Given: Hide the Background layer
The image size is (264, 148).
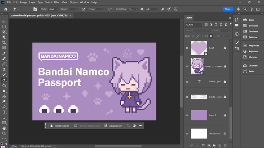Looking at the screenshot, I should [x=187, y=134].
